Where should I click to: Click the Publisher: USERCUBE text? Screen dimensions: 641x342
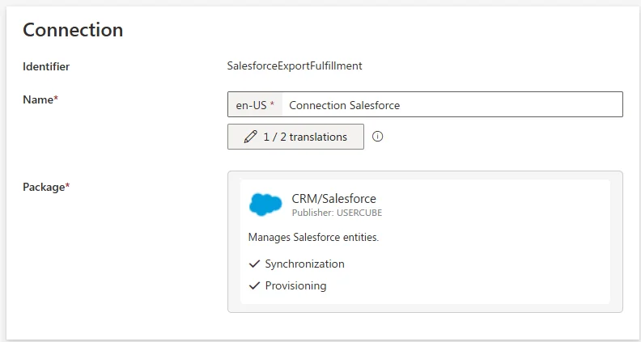coord(337,213)
